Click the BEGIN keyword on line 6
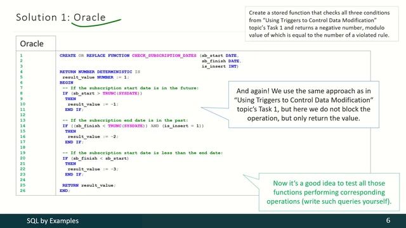Image resolution: width=406 pixels, height=228 pixels. [66, 82]
